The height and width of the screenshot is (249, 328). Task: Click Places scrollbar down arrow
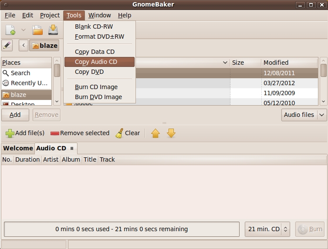tap(57, 102)
